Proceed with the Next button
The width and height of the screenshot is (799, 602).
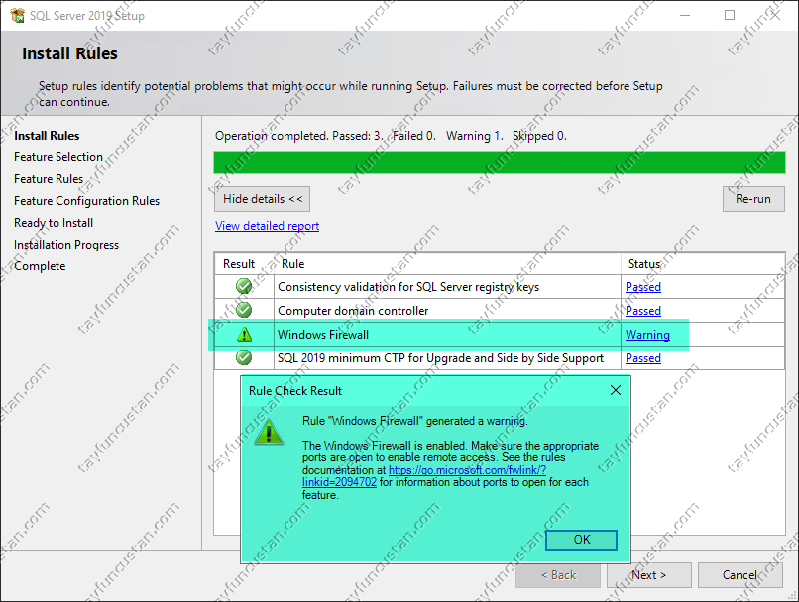click(648, 575)
